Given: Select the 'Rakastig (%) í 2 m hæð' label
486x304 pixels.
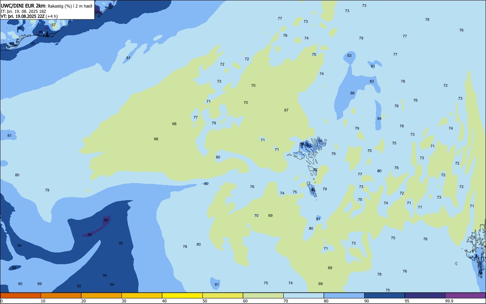Looking at the screenshot, I should coord(70,6).
